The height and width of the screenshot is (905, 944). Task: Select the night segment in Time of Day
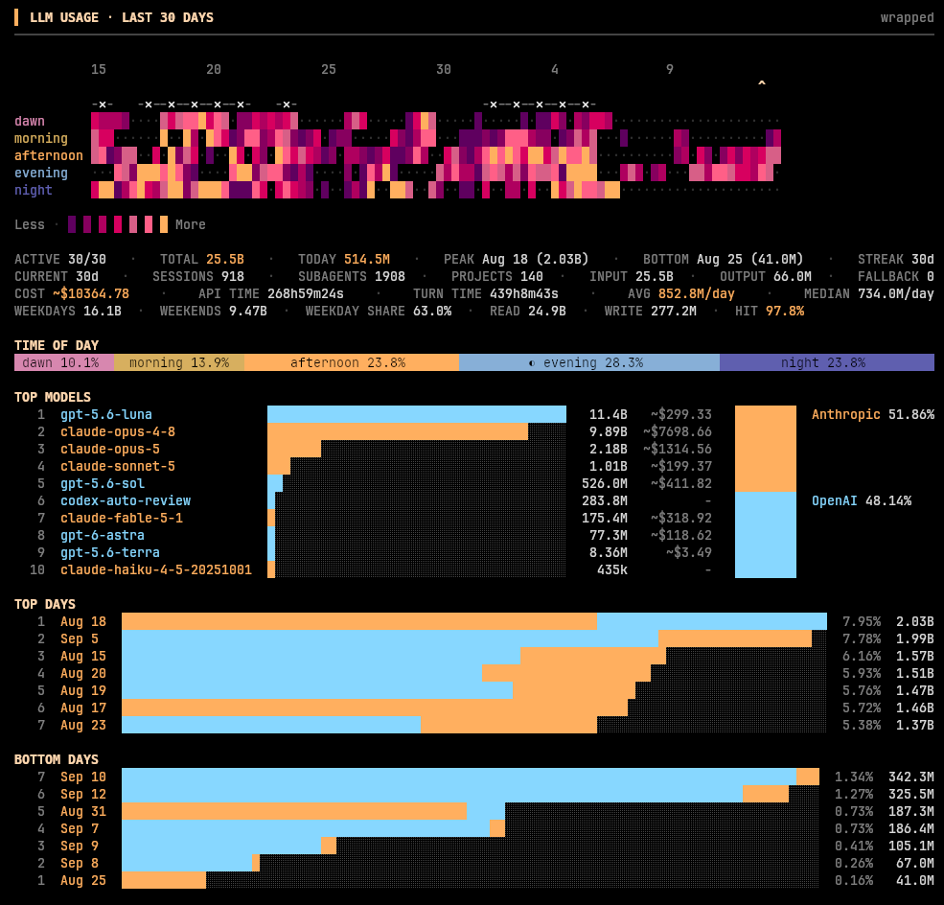coord(827,362)
